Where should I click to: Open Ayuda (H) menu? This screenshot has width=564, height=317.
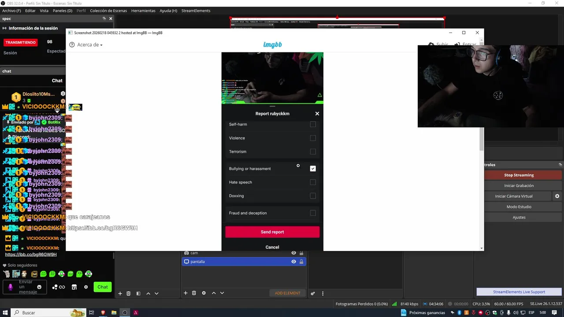tap(168, 11)
